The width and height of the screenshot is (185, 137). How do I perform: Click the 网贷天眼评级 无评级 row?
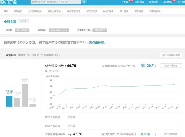[x=113, y=126]
